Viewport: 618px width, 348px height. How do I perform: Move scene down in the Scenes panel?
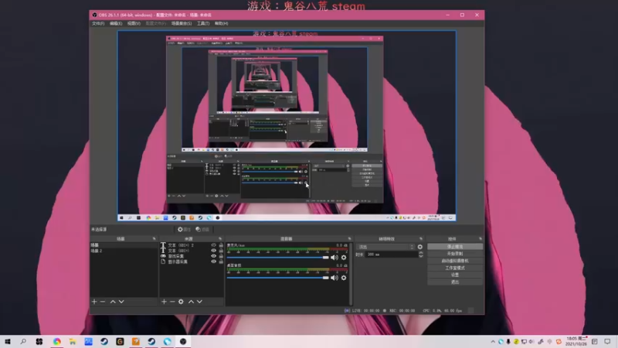coord(121,302)
